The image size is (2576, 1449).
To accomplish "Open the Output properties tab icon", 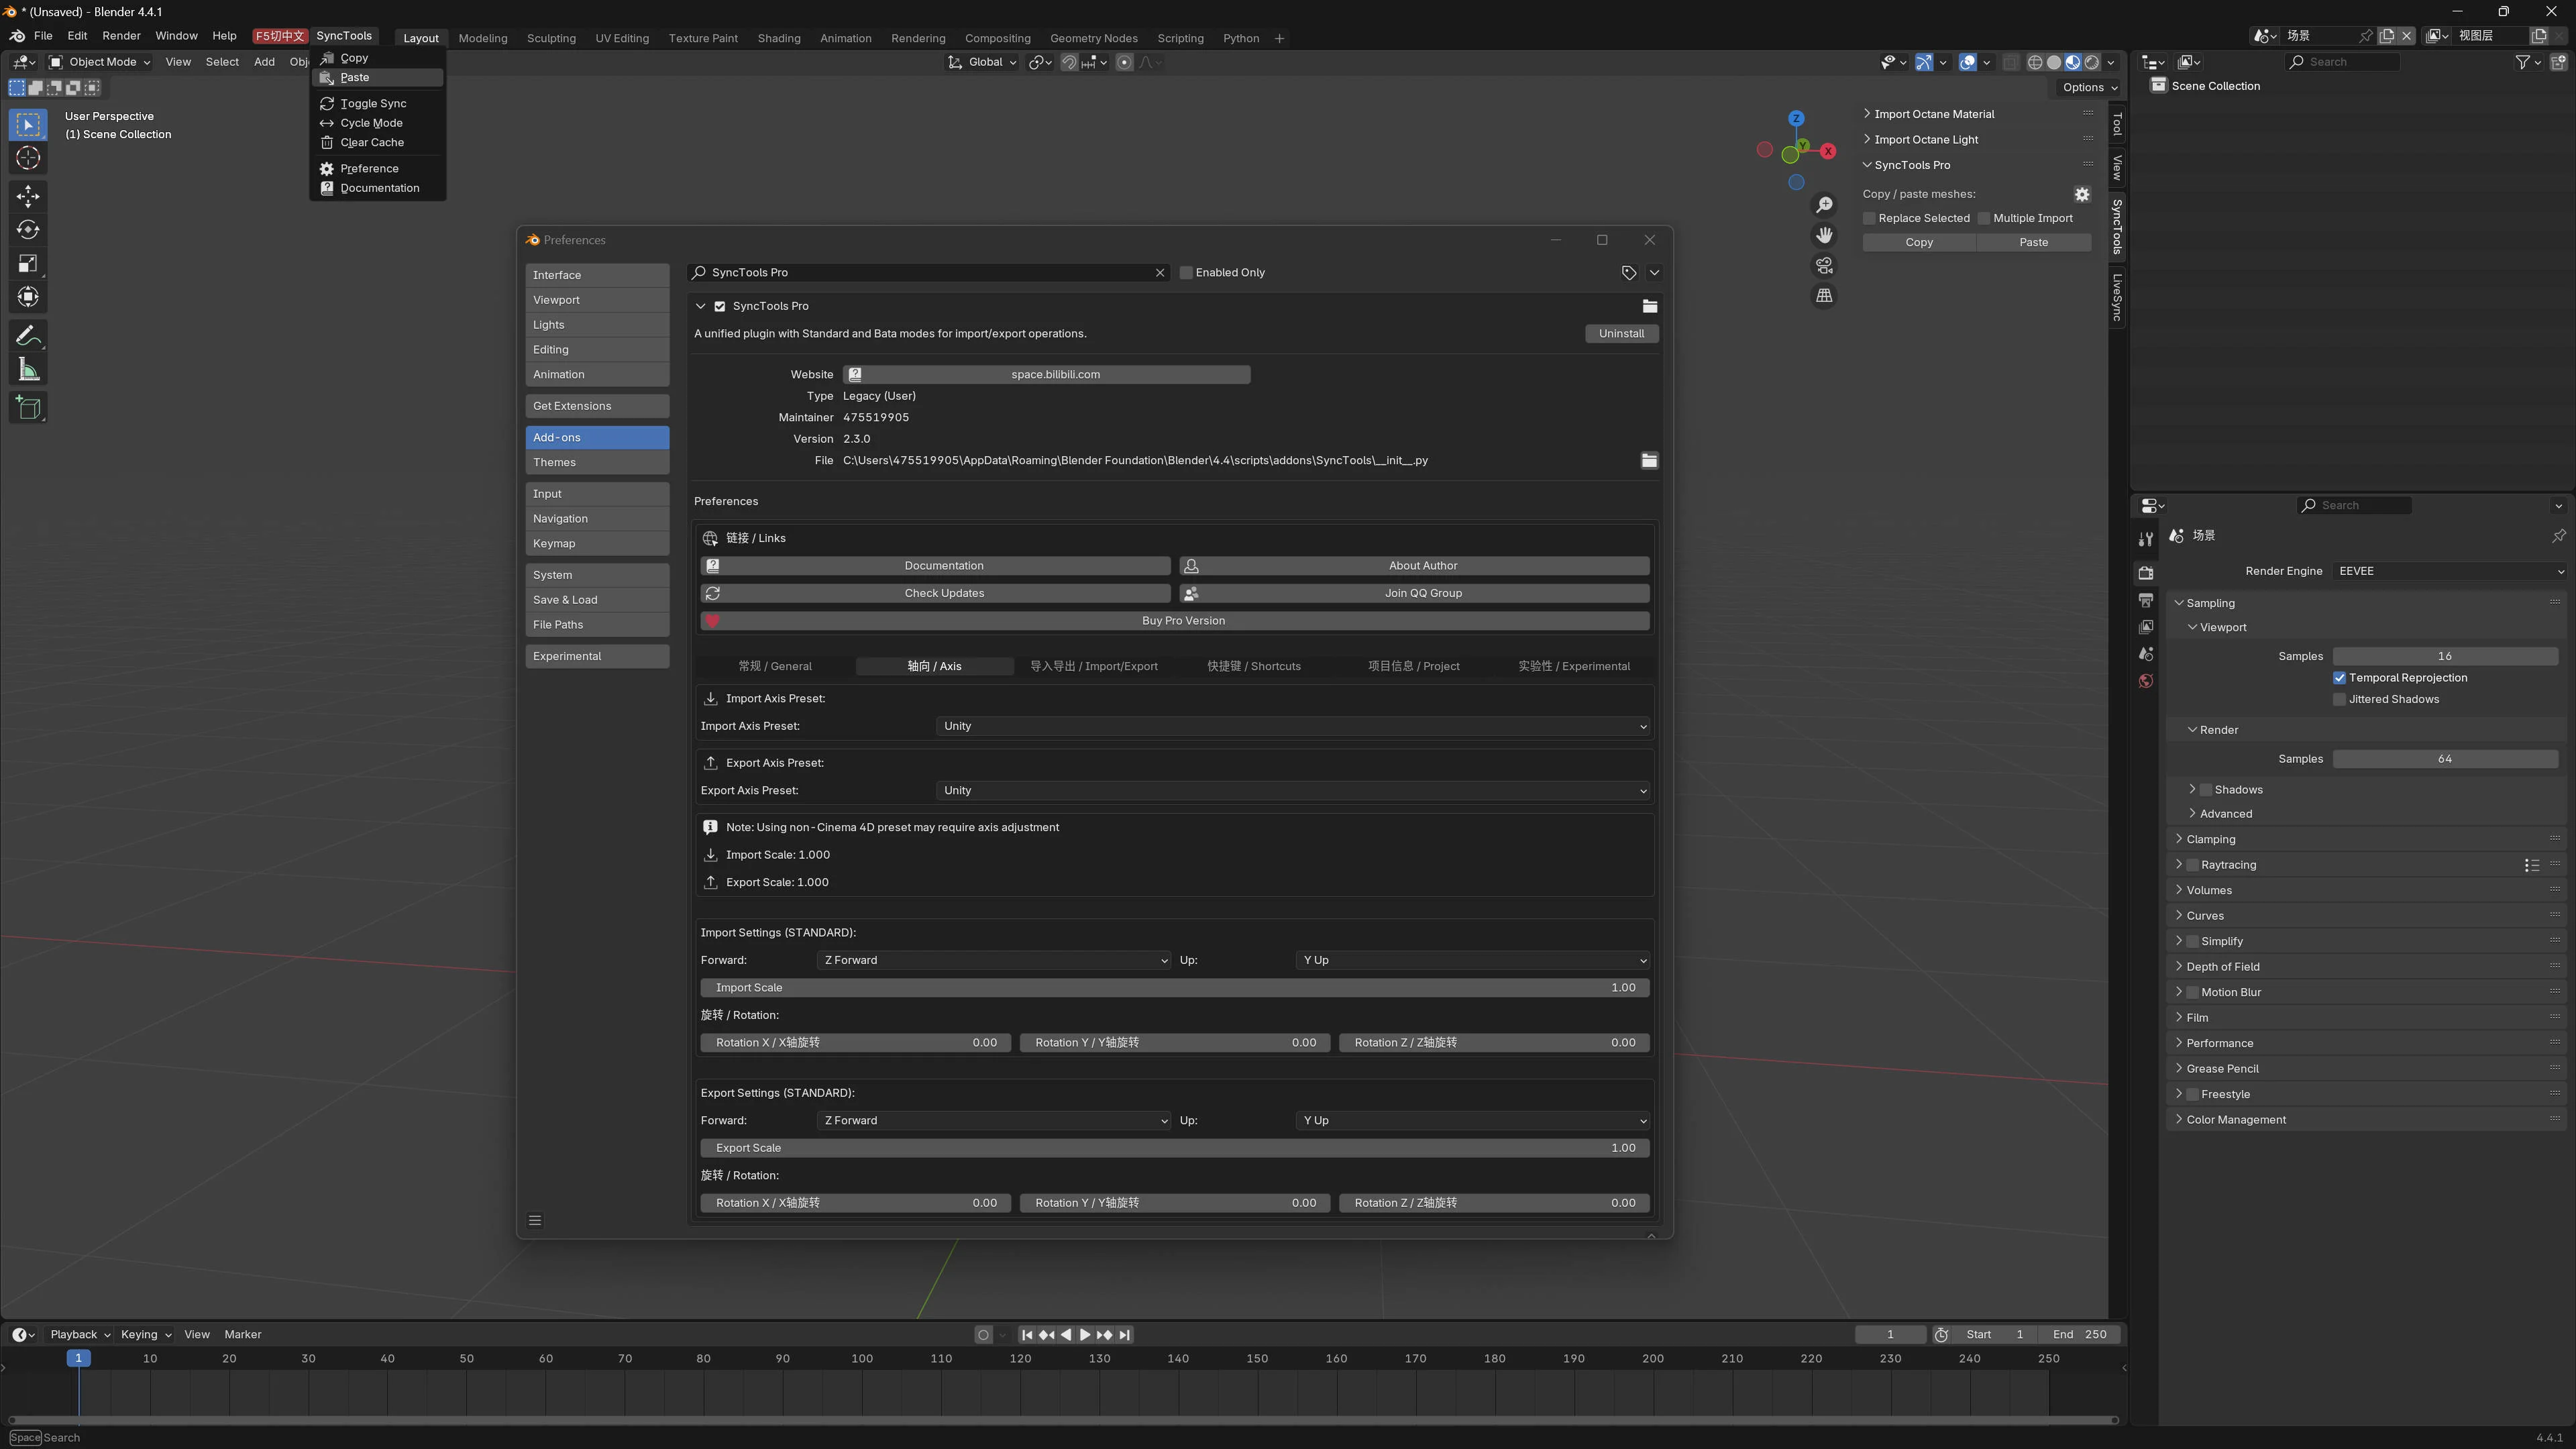I will pyautogui.click(x=2145, y=600).
